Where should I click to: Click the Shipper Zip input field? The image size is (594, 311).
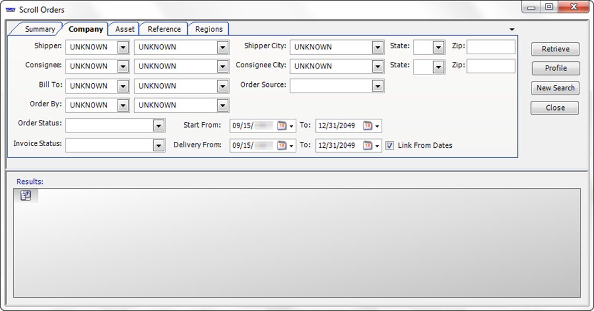pyautogui.click(x=491, y=47)
